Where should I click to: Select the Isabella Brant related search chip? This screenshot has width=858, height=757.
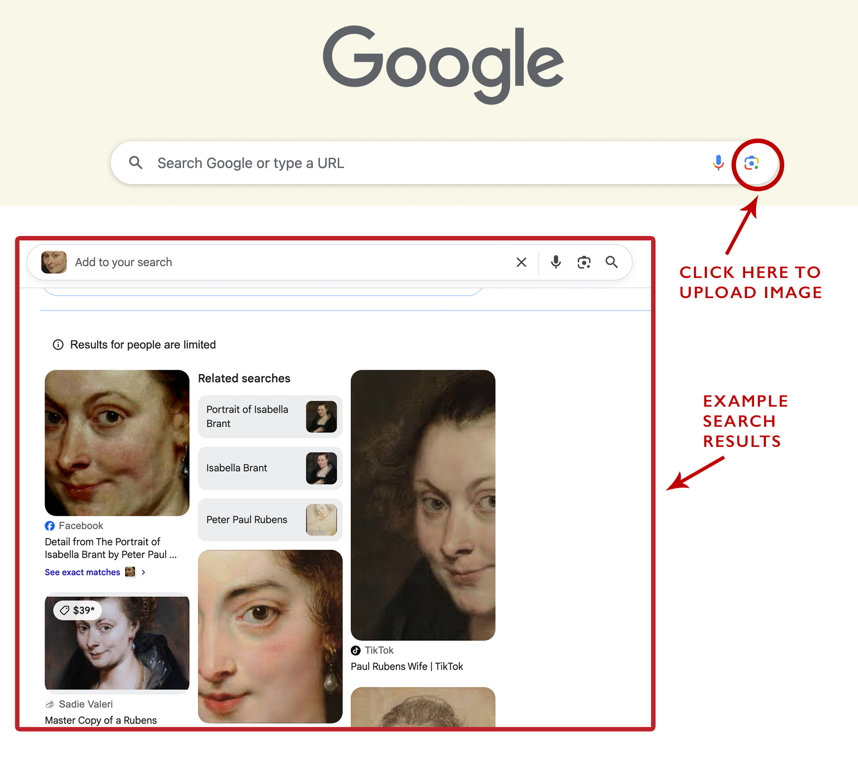pos(270,468)
